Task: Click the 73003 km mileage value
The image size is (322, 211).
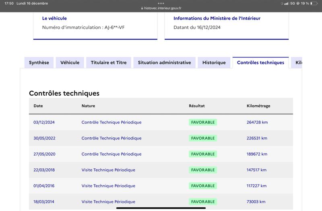Action: pyautogui.click(x=256, y=202)
